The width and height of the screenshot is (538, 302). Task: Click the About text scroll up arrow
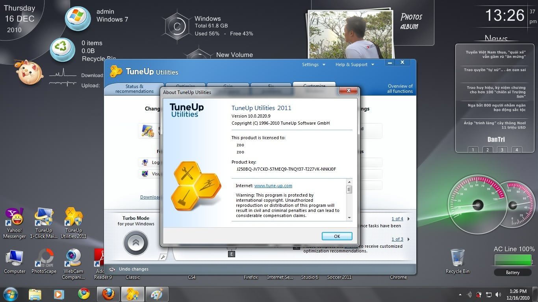(x=349, y=182)
